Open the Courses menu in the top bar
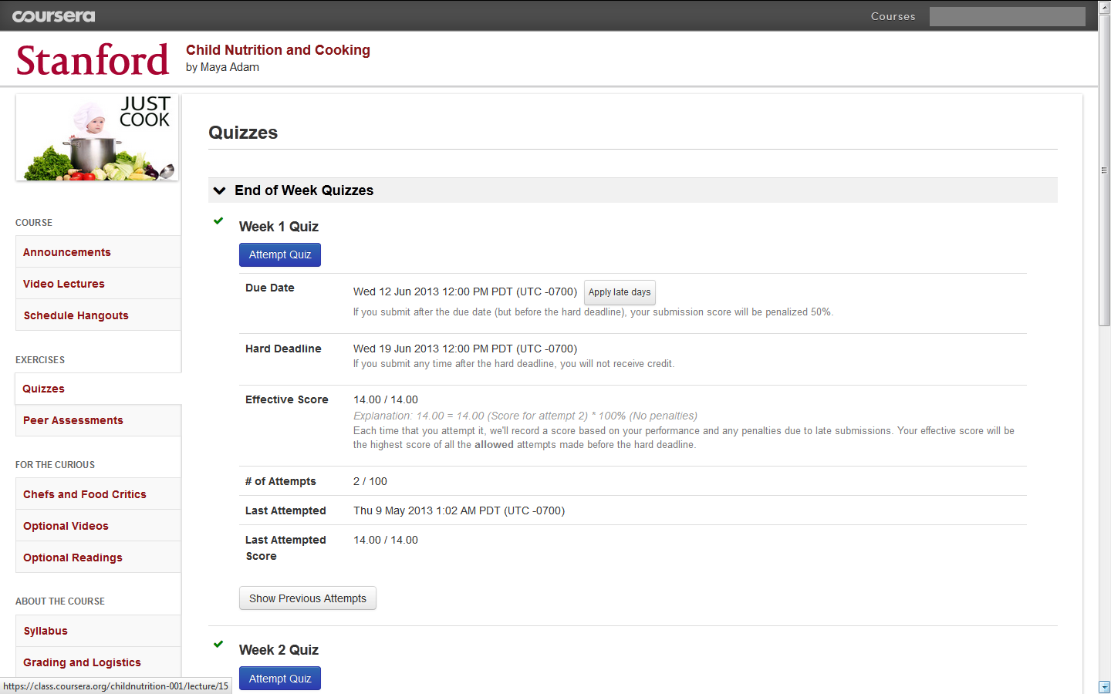1111x694 pixels. coord(893,16)
